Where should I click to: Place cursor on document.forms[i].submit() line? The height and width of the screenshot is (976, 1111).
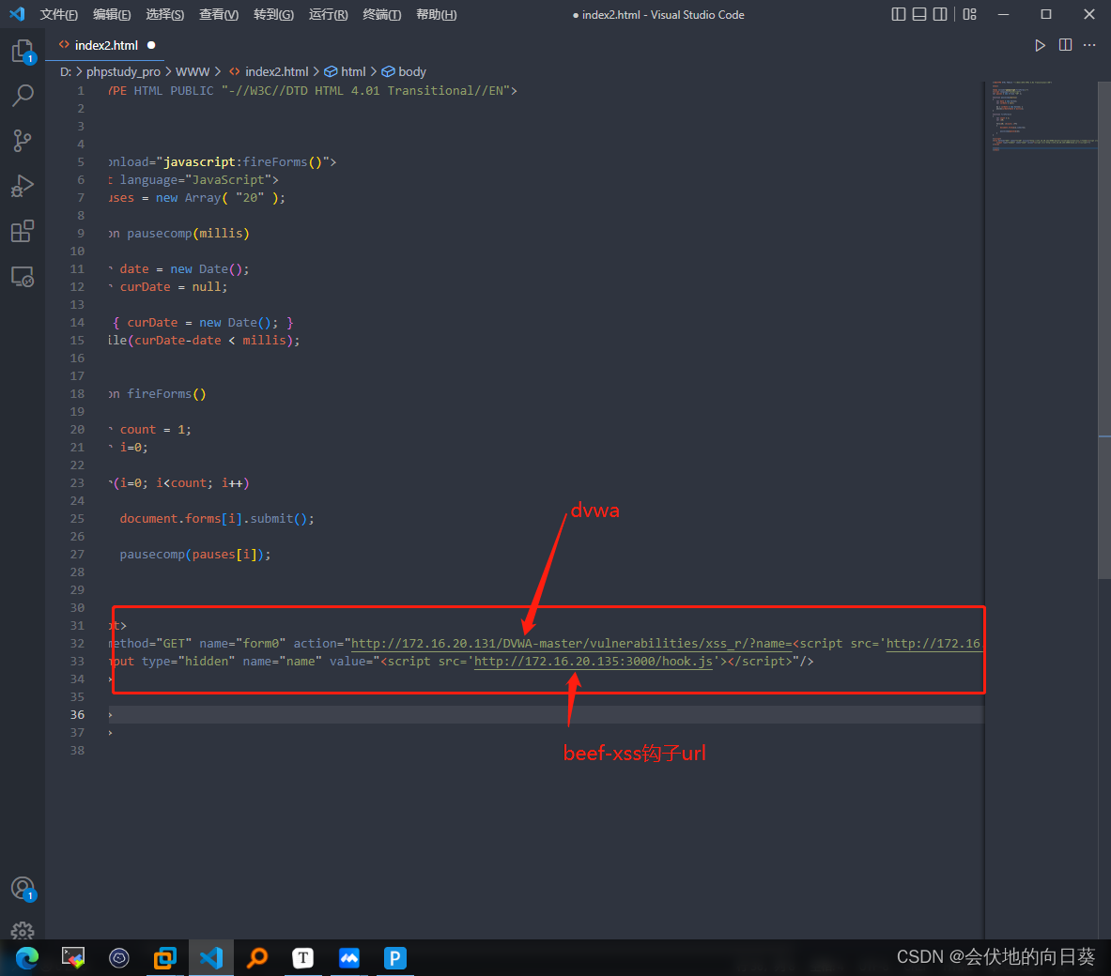217,518
